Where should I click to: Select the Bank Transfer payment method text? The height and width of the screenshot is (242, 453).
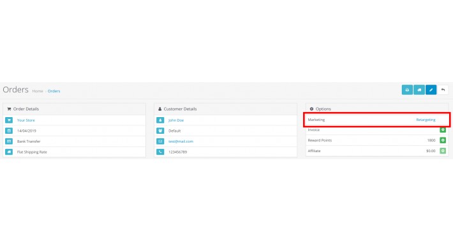(x=29, y=141)
